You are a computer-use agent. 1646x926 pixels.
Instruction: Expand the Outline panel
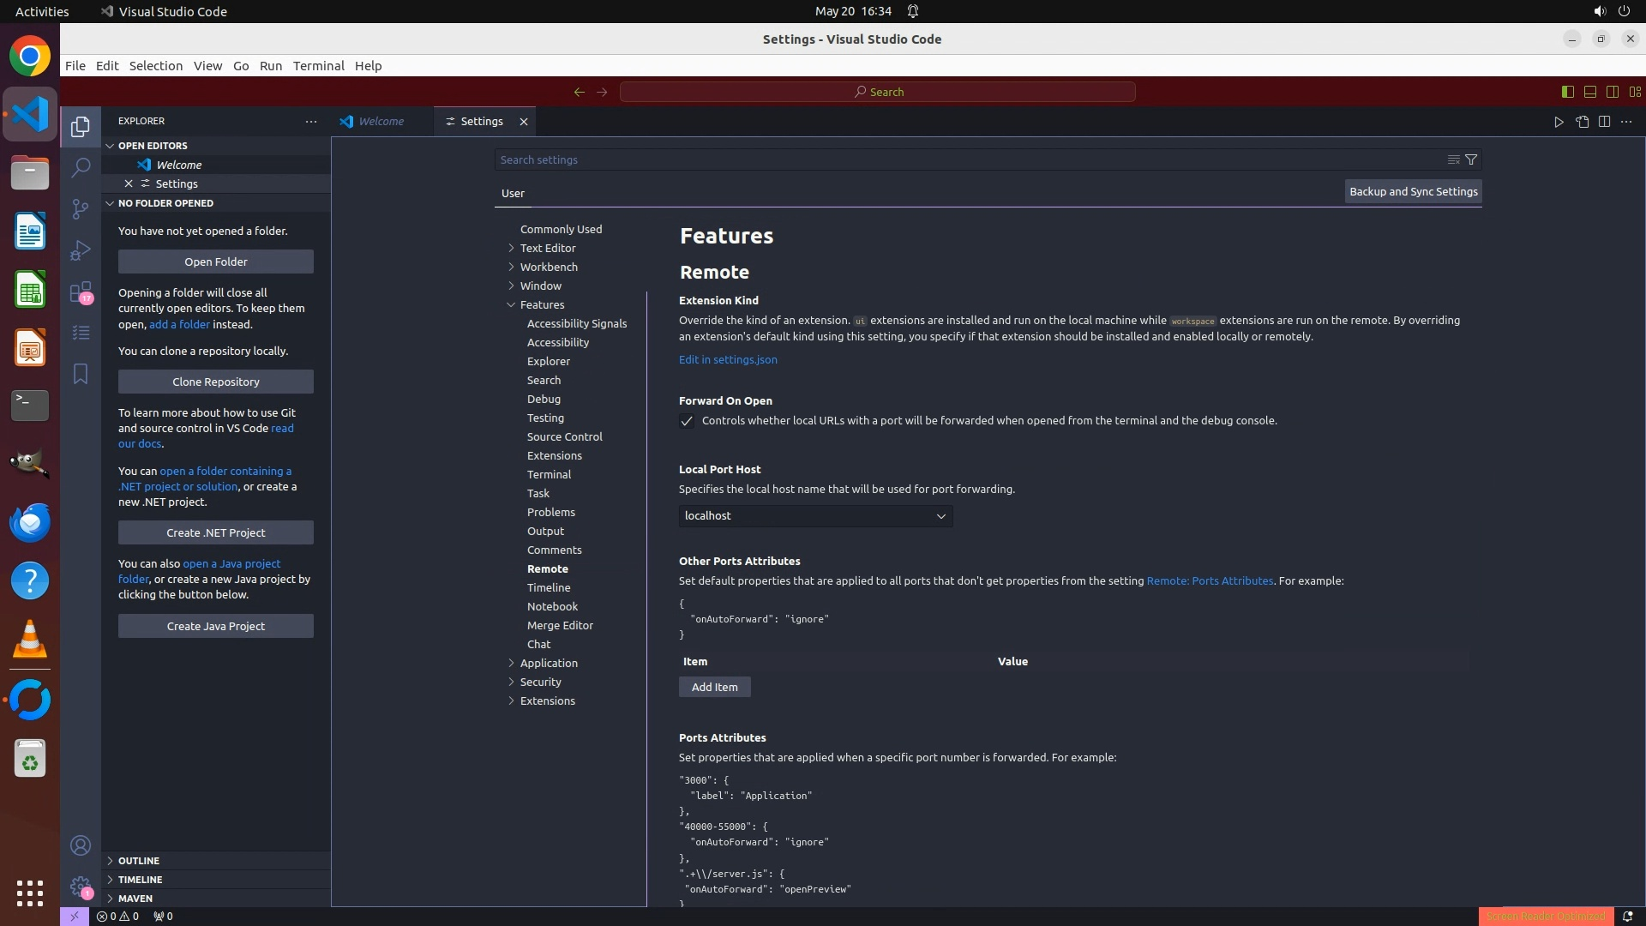pos(138,861)
